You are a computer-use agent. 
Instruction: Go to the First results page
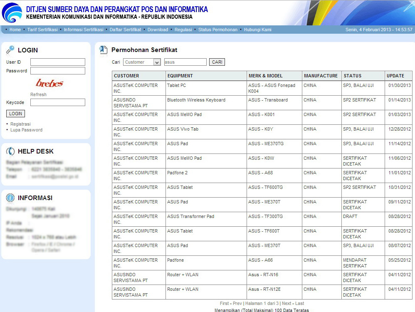click(x=225, y=303)
